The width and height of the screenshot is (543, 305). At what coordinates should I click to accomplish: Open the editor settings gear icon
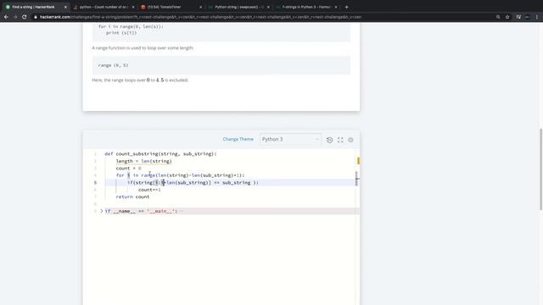350,140
